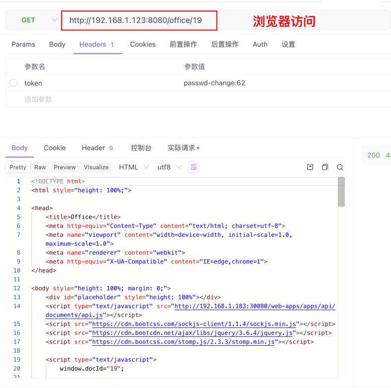This screenshot has width=391, height=388.
Task: Click the <!DOCTYPE html> line
Action: point(58,181)
